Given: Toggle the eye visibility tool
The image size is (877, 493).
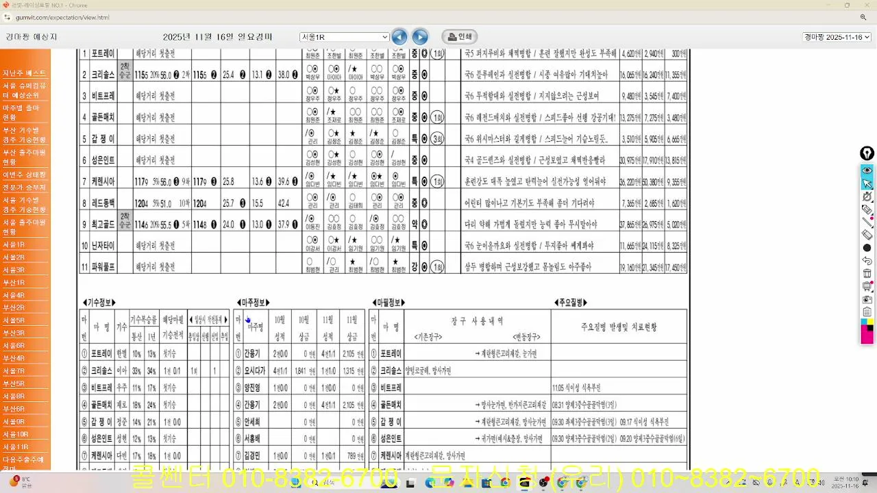Looking at the screenshot, I should tap(867, 170).
